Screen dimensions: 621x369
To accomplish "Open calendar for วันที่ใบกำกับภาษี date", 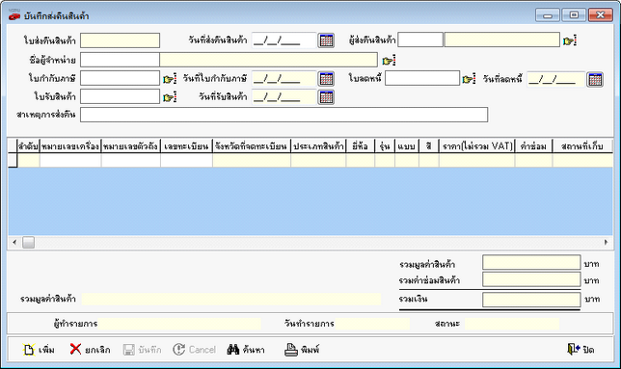I will click(x=326, y=79).
